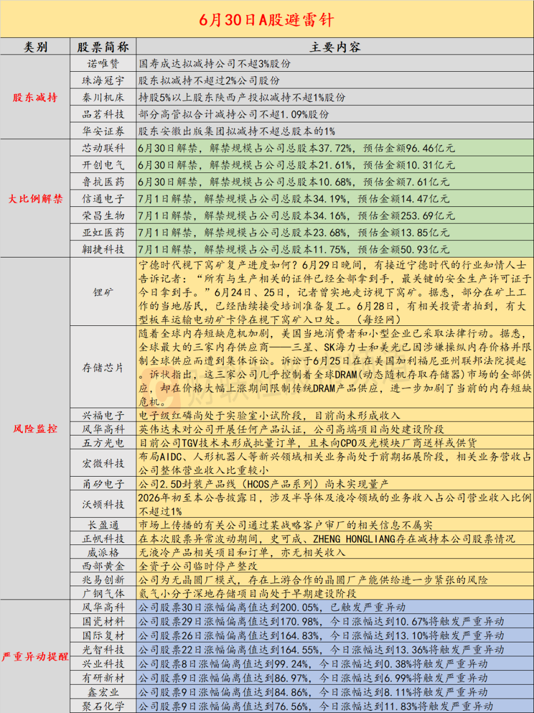
Task: Click "全资子公司临时停产整改" text
Action: (x=197, y=566)
